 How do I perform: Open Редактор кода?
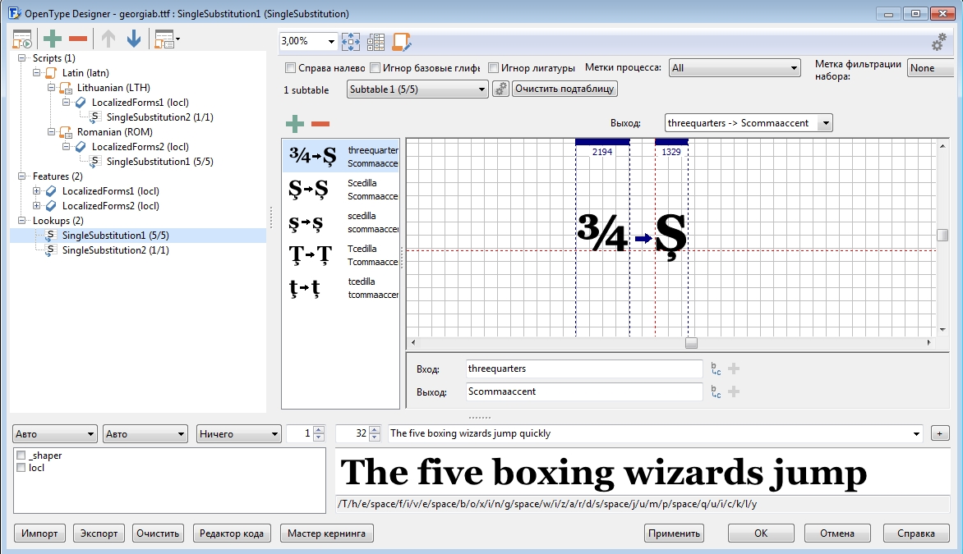232,533
